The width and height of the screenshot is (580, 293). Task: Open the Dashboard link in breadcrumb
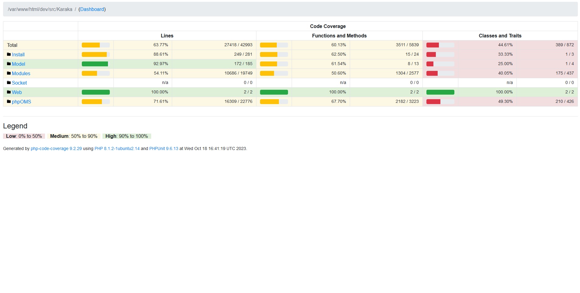click(x=92, y=9)
